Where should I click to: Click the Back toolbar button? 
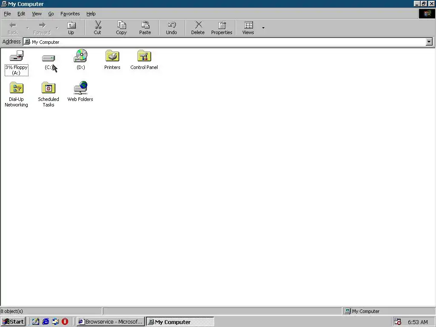coord(12,28)
